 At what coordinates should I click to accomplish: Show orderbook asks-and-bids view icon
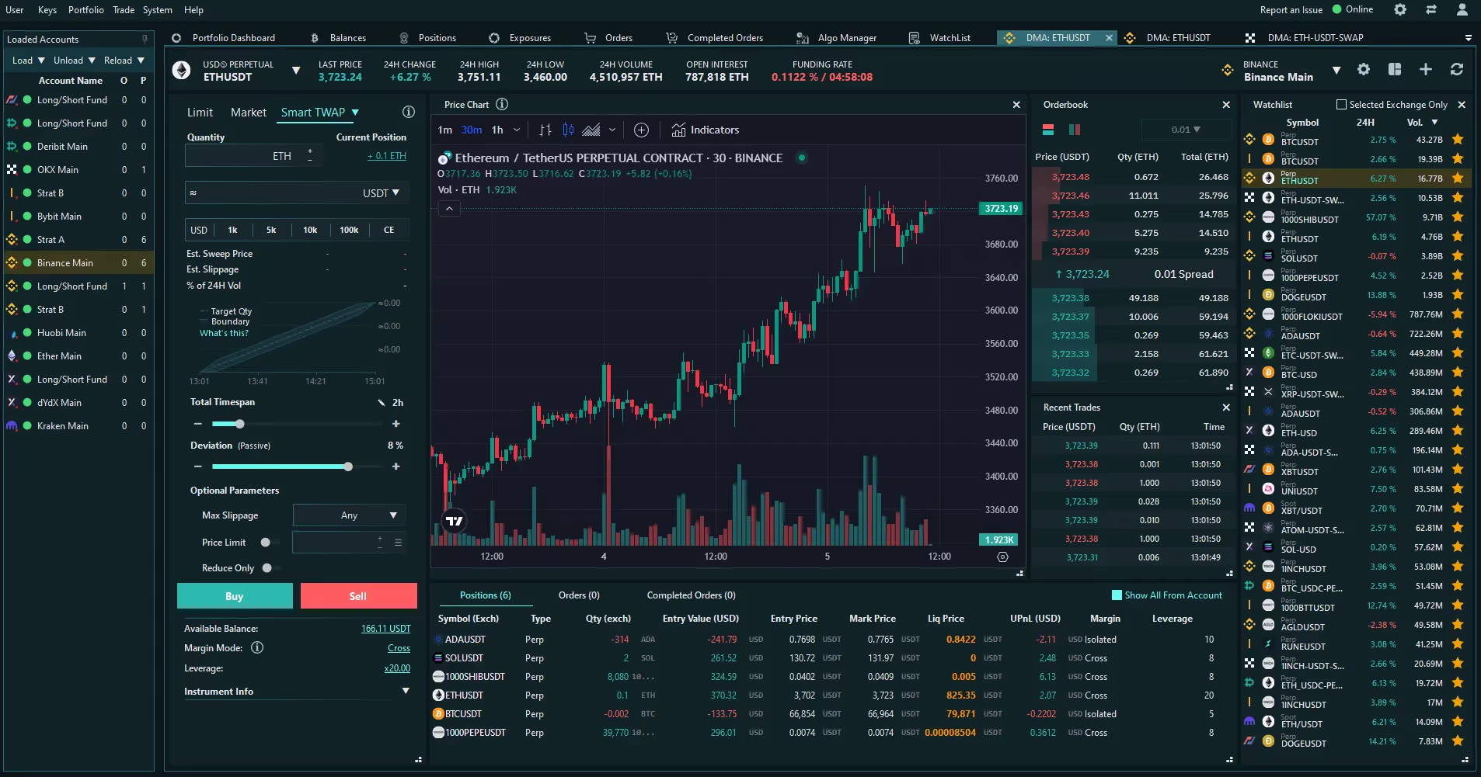pos(1048,130)
